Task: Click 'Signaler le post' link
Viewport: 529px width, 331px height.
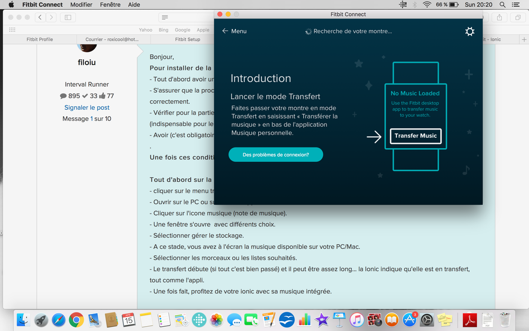Action: (x=87, y=107)
